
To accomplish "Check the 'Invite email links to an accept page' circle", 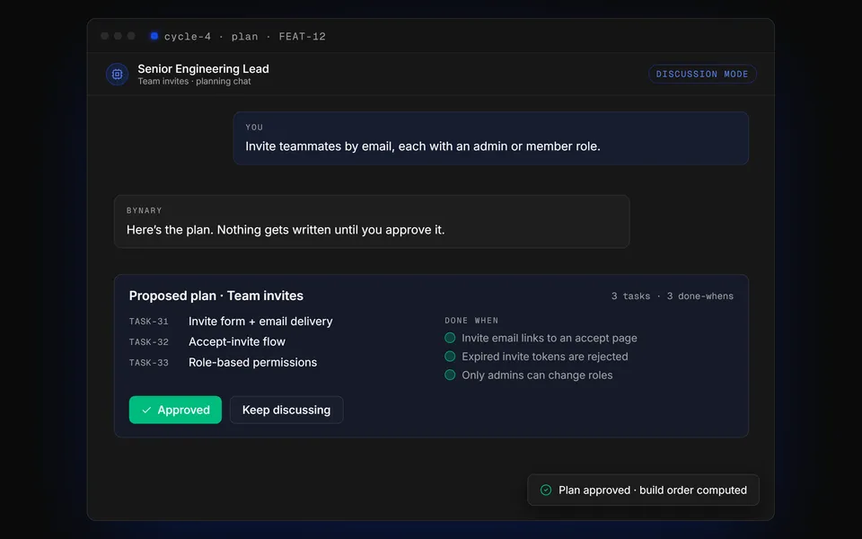I will click(x=450, y=338).
